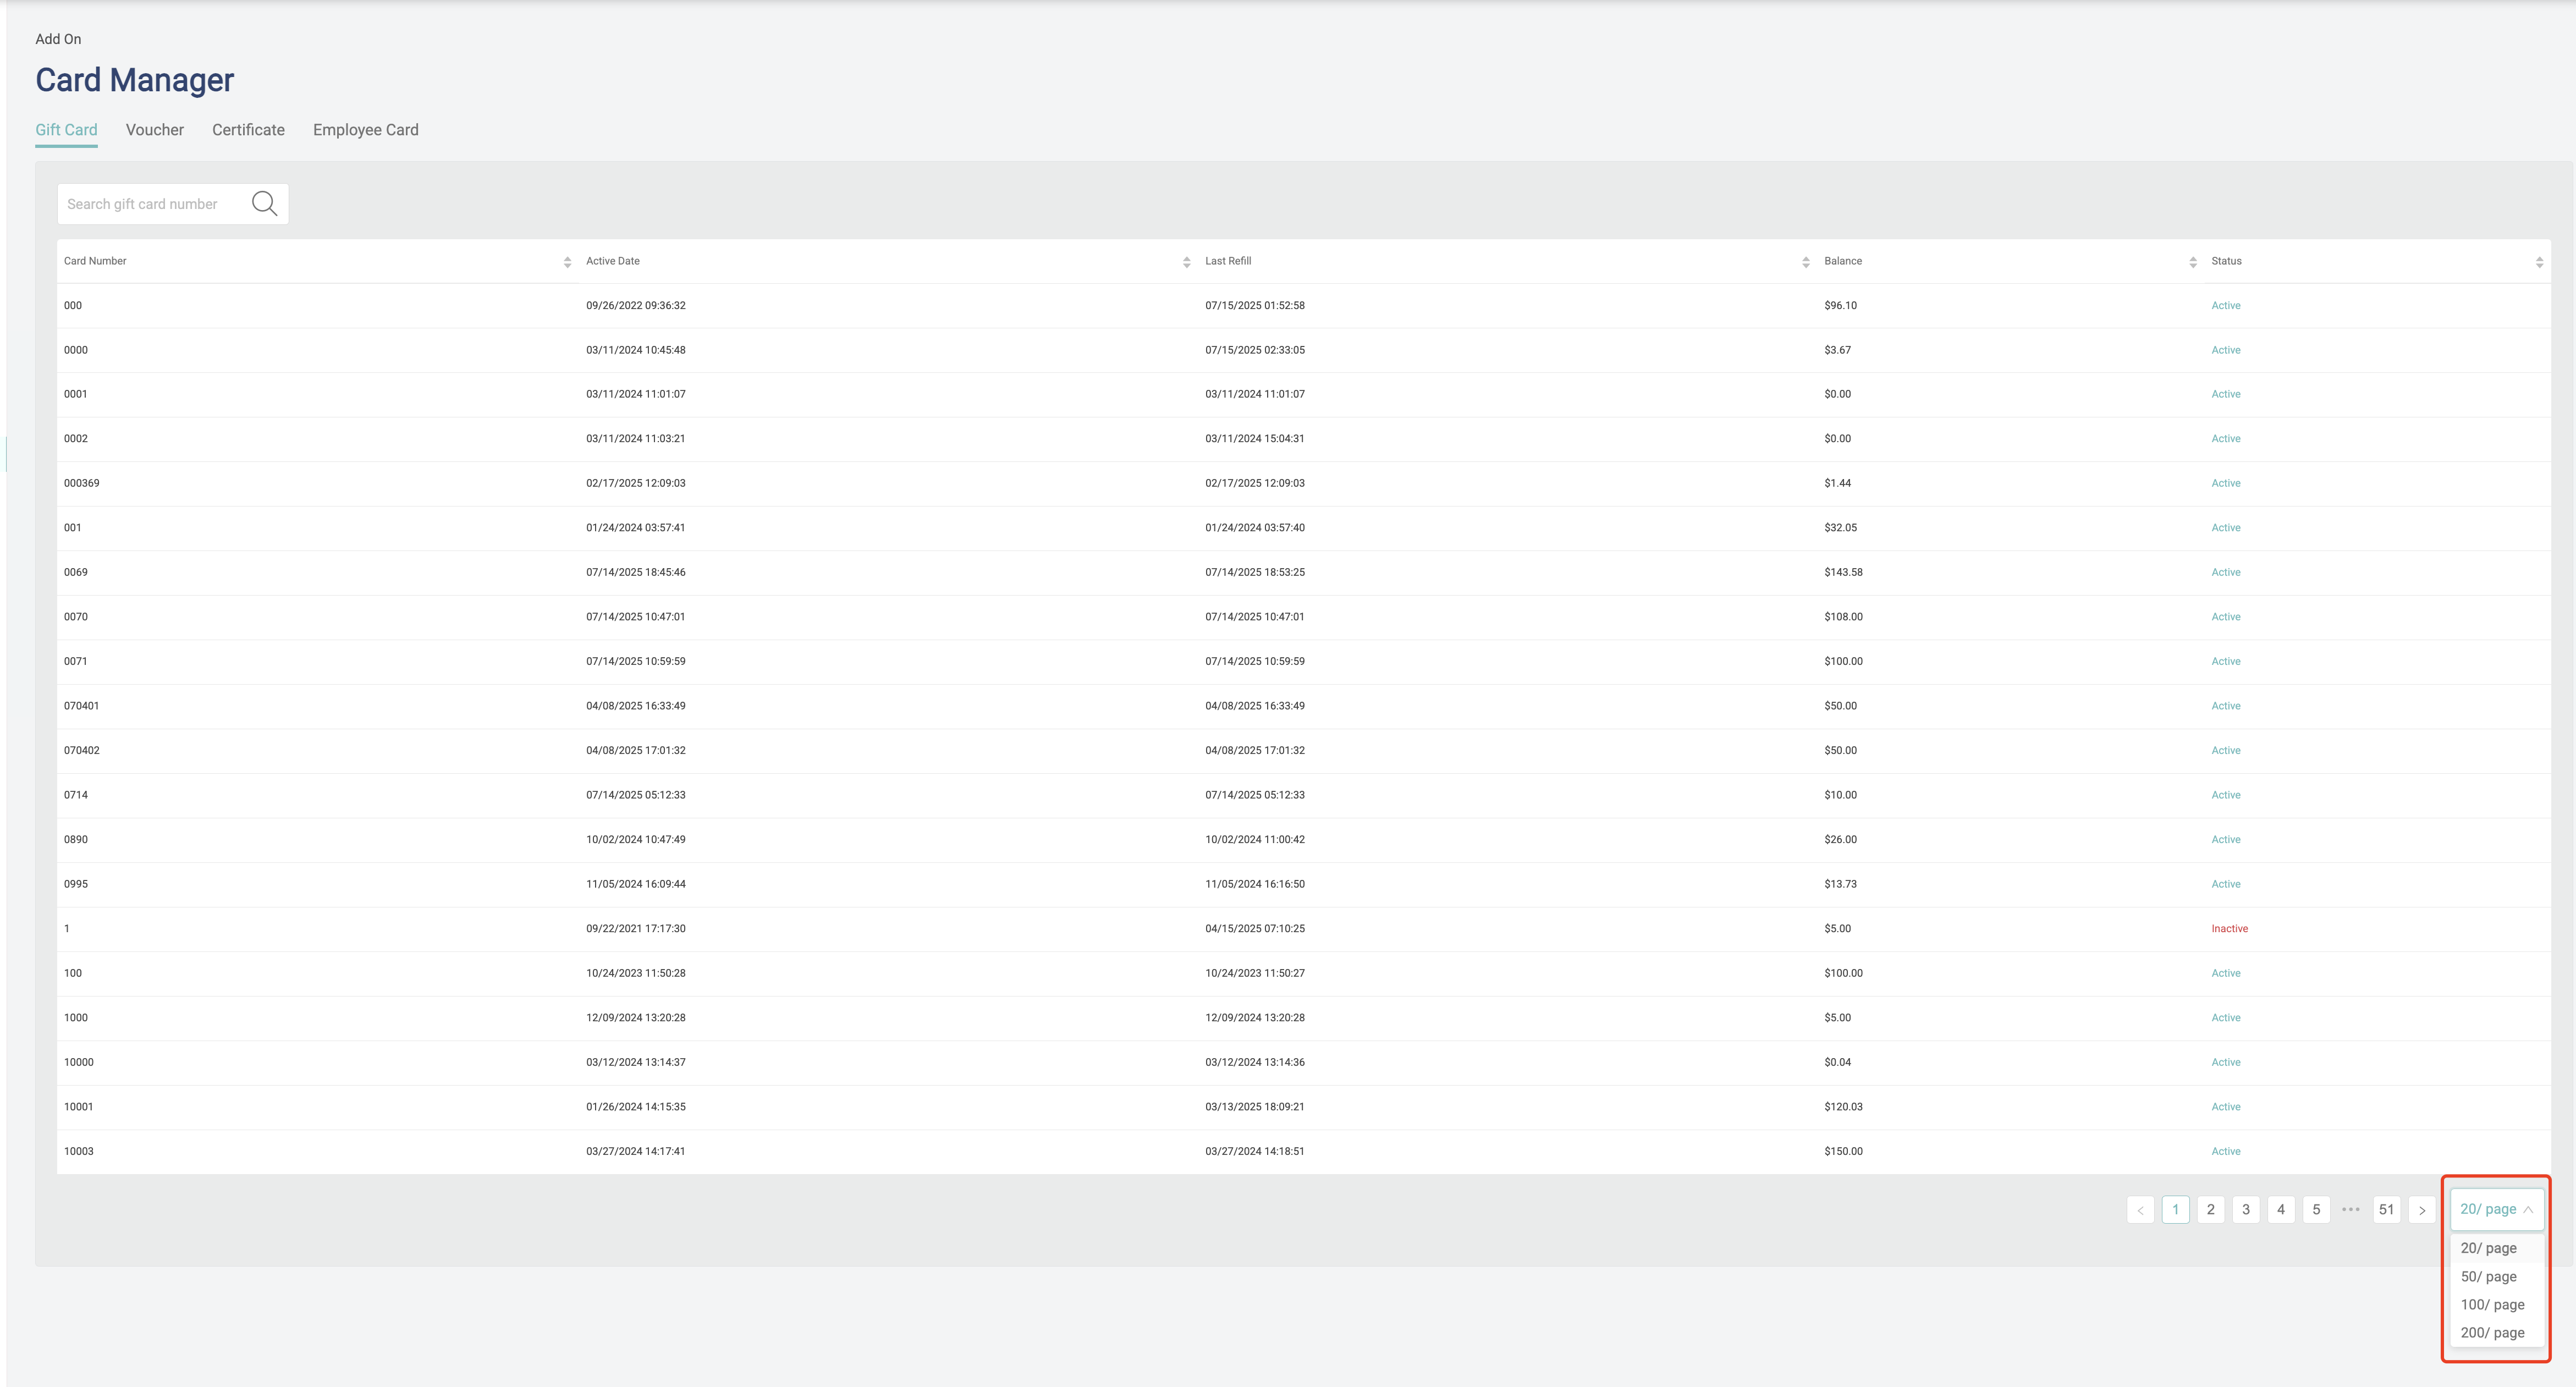Open the Voucher tab
This screenshot has height=1387, width=2576.
(x=155, y=130)
